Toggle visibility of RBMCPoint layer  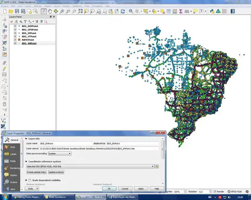[15, 40]
